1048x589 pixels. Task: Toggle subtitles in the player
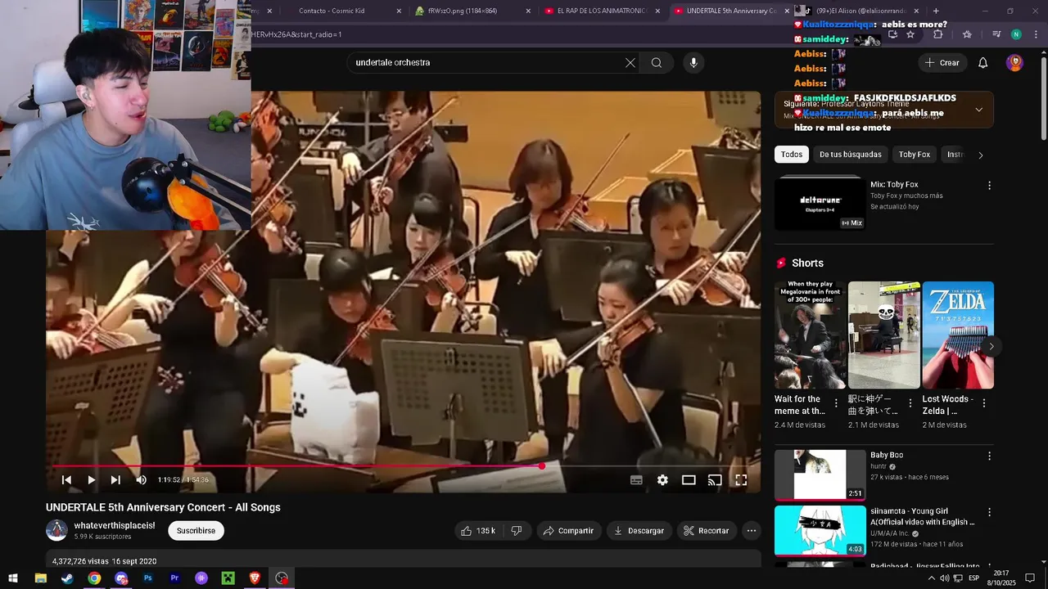coord(636,480)
